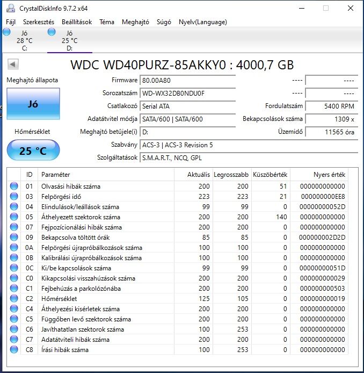Click the Aktuális column header
This screenshot has width=364, height=373.
click(x=193, y=175)
